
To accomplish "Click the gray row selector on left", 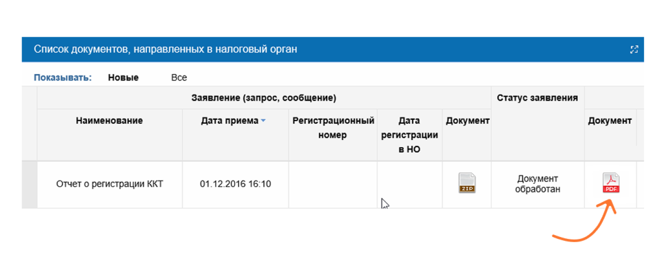I will coord(30,184).
